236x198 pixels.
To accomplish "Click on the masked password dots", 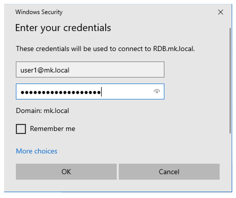I will (61, 92).
